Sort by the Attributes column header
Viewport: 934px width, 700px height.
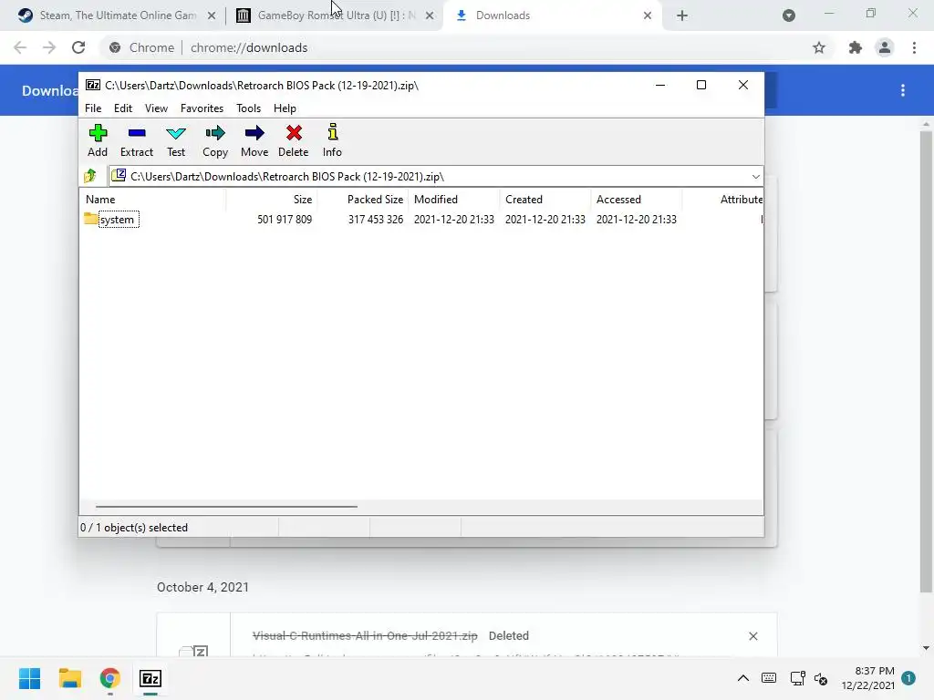pyautogui.click(x=722, y=200)
